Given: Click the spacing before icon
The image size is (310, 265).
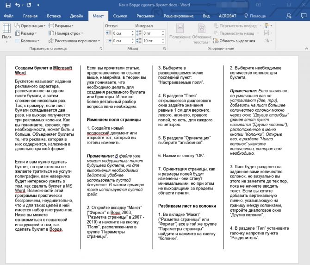Looking at the screenshot, I should pos(139,33).
